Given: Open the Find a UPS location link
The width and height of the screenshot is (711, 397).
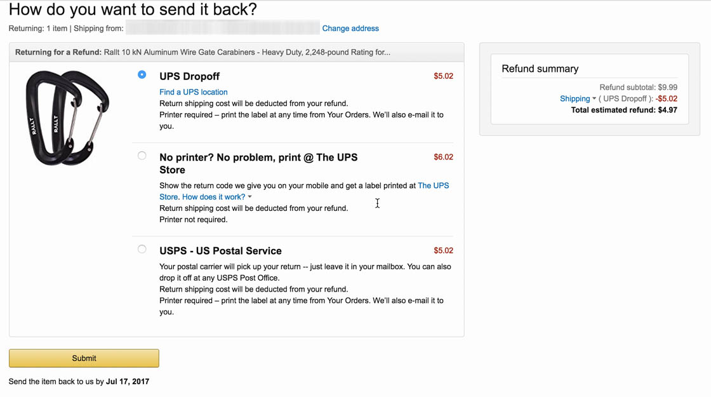Looking at the screenshot, I should tap(193, 92).
